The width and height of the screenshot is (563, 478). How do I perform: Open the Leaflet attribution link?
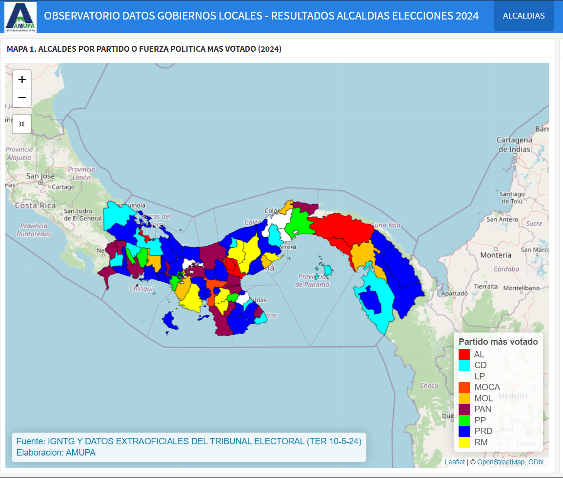[x=455, y=462]
